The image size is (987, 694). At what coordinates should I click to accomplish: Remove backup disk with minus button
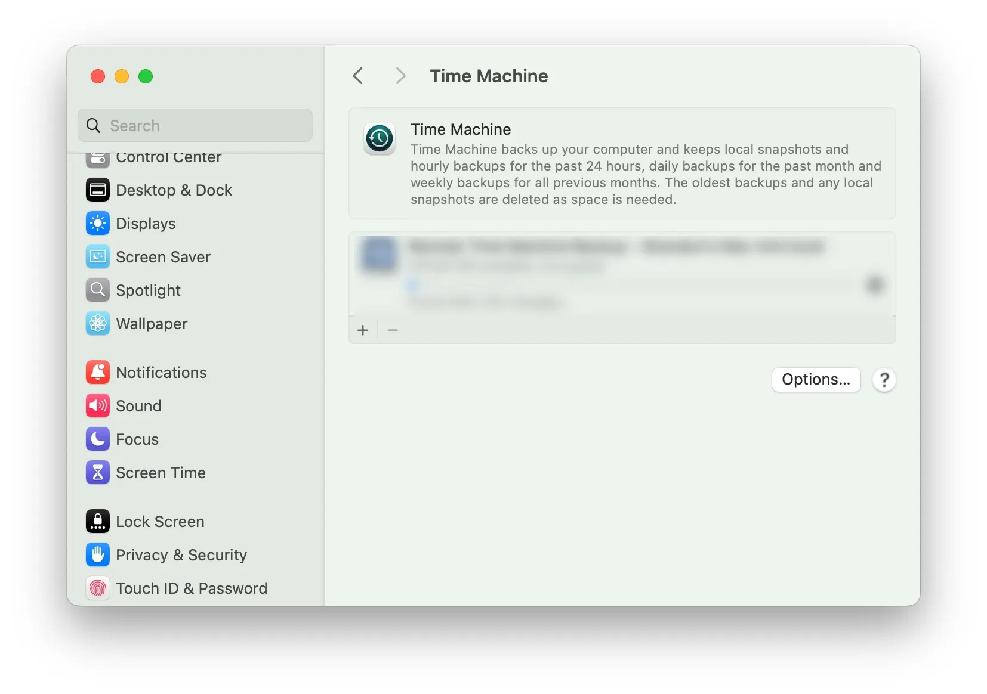pyautogui.click(x=393, y=330)
